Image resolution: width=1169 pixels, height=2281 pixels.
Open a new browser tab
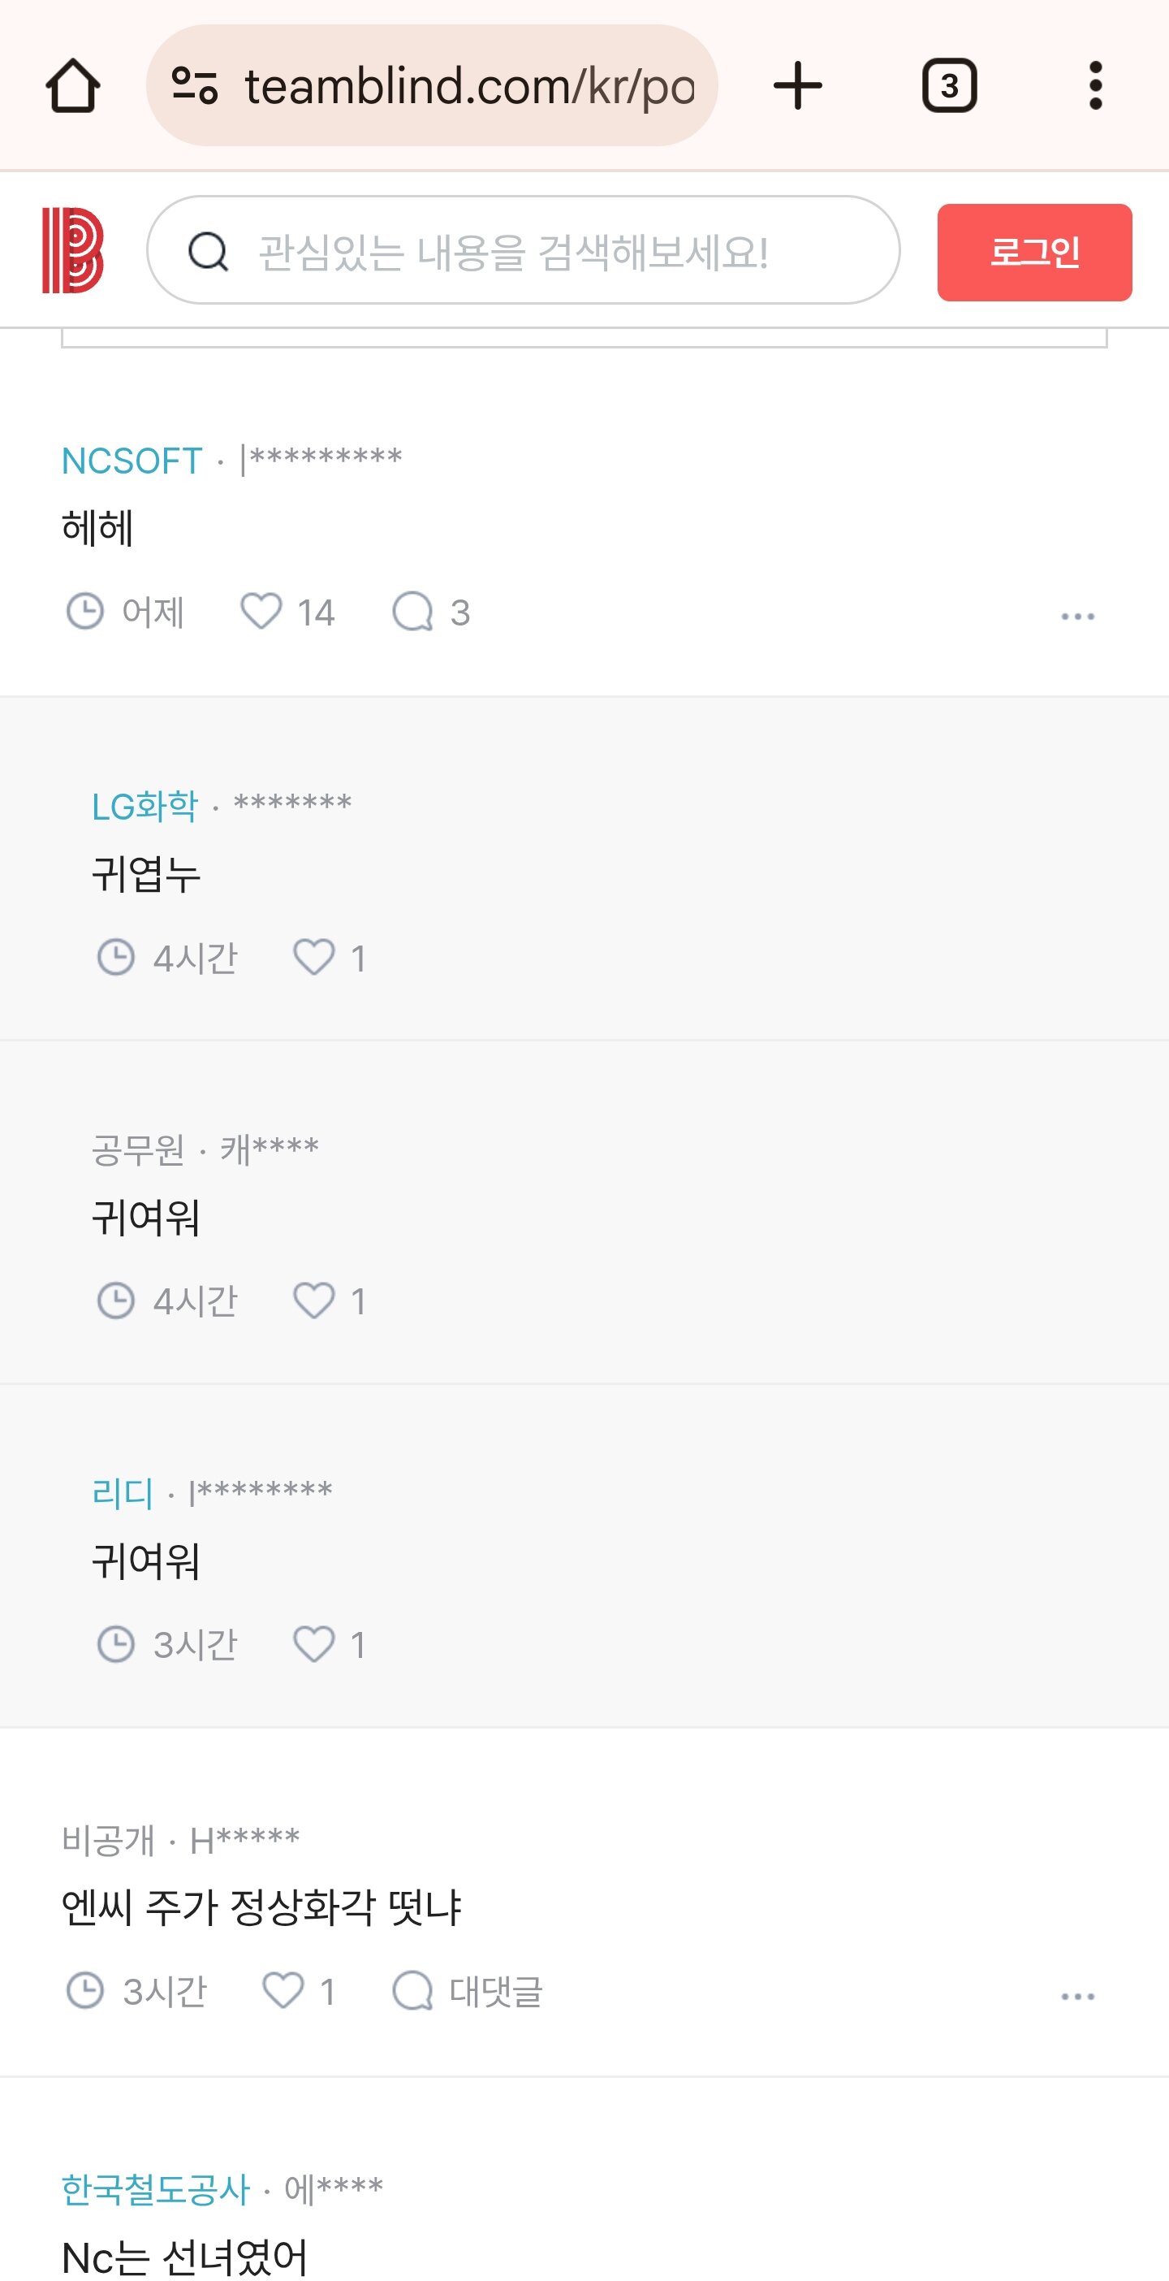click(797, 86)
